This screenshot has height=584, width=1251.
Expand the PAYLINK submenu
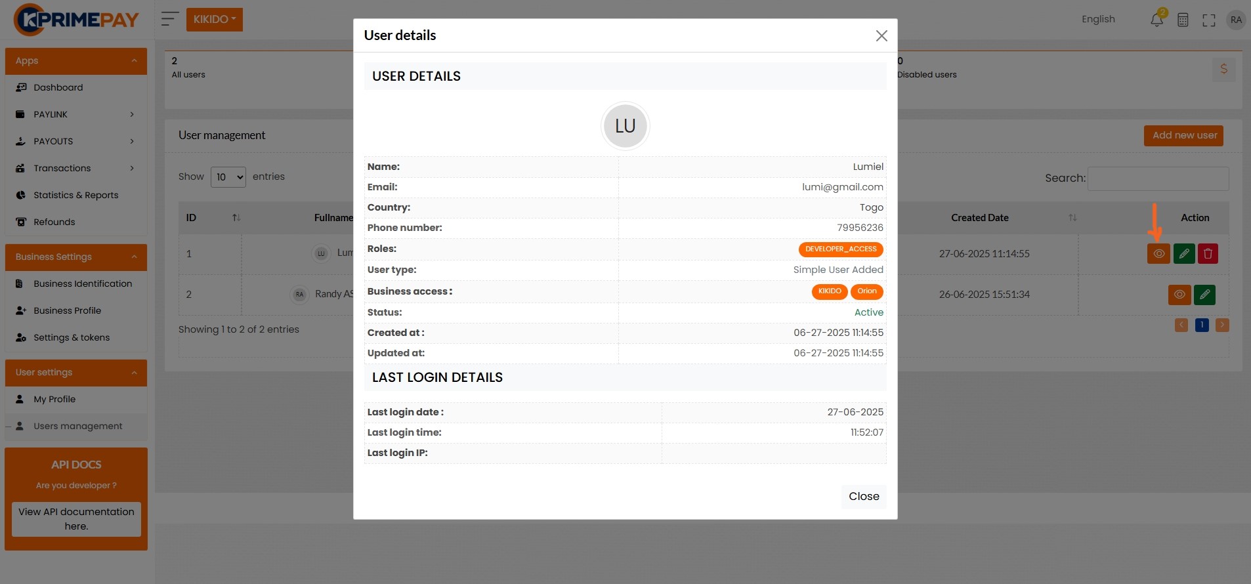click(76, 114)
